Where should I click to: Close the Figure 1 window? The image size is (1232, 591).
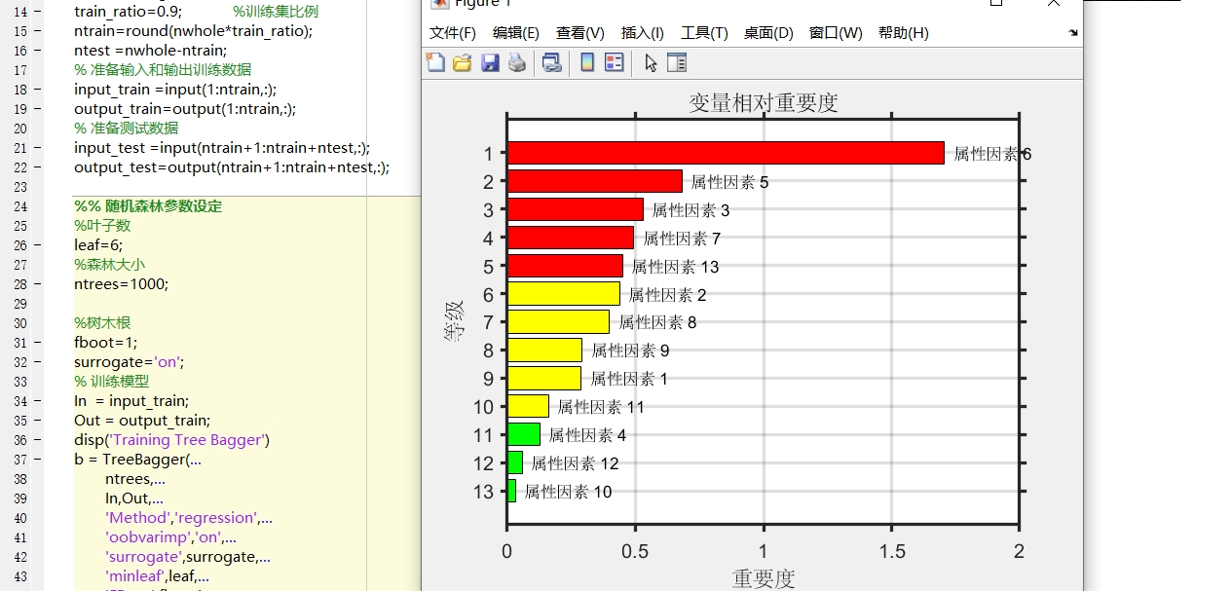(1054, 3)
